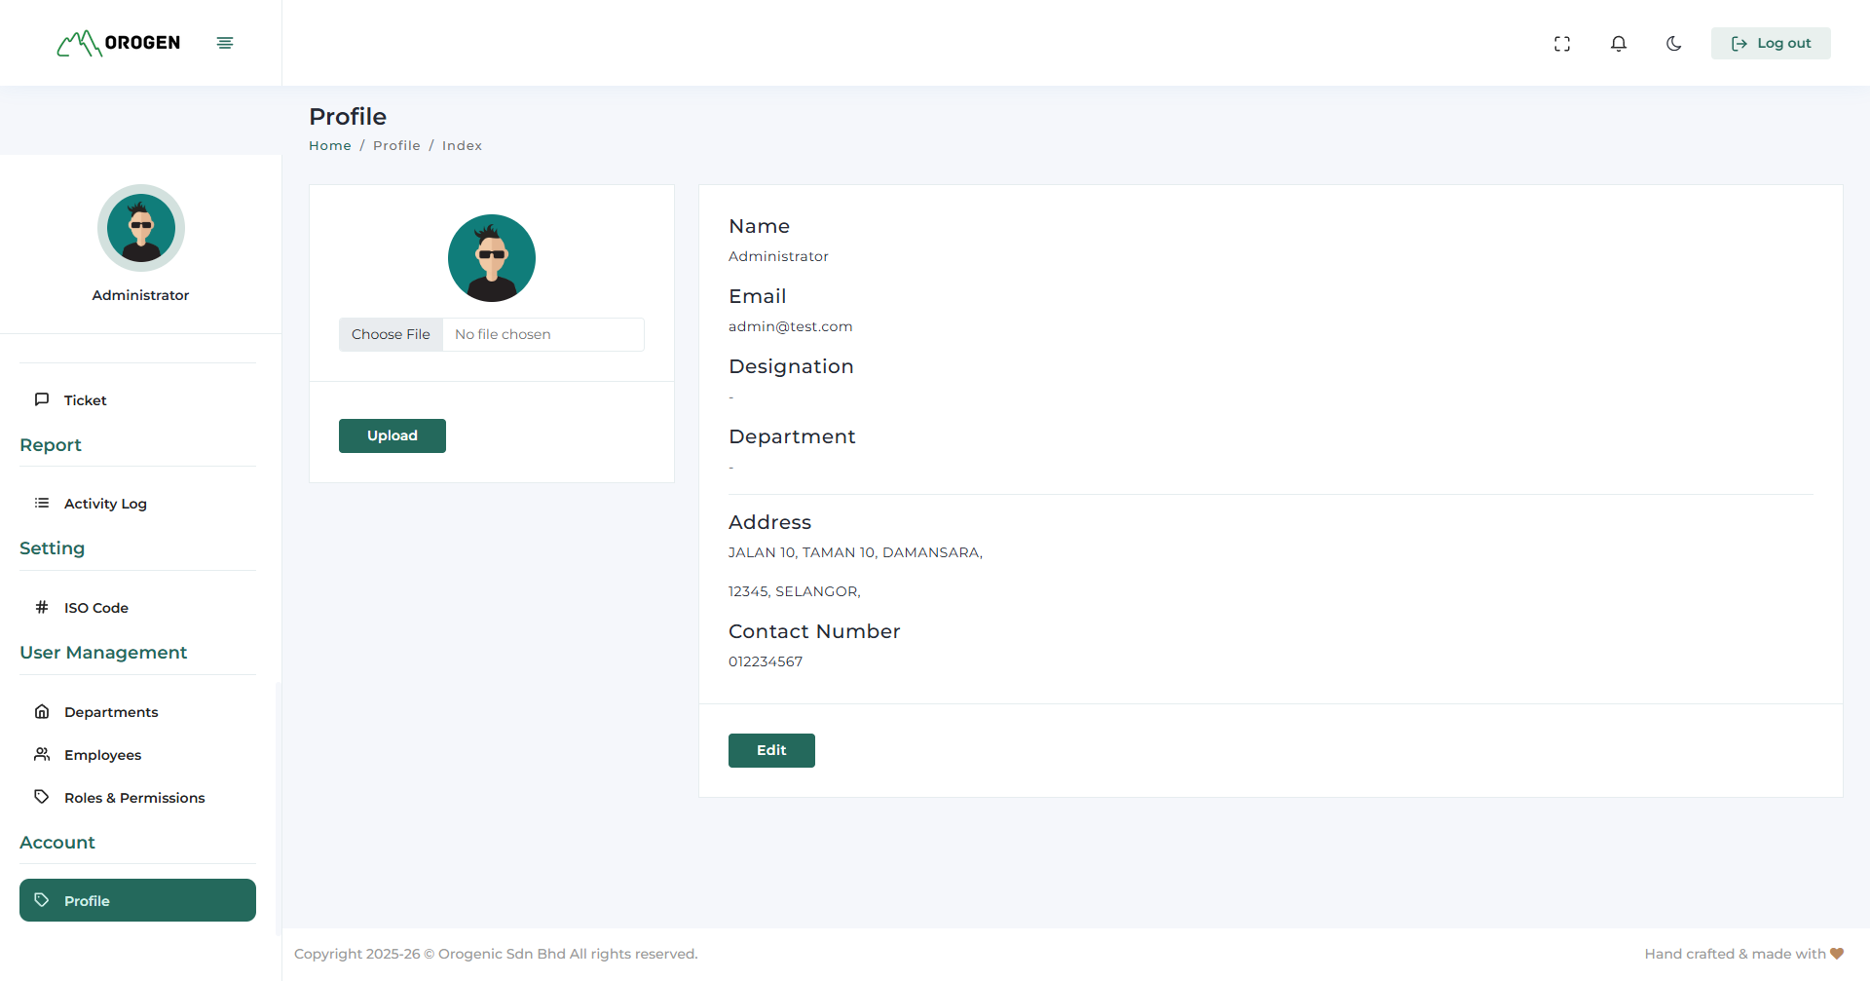The width and height of the screenshot is (1870, 981).
Task: Go to Home breadcrumb link
Action: 330,146
